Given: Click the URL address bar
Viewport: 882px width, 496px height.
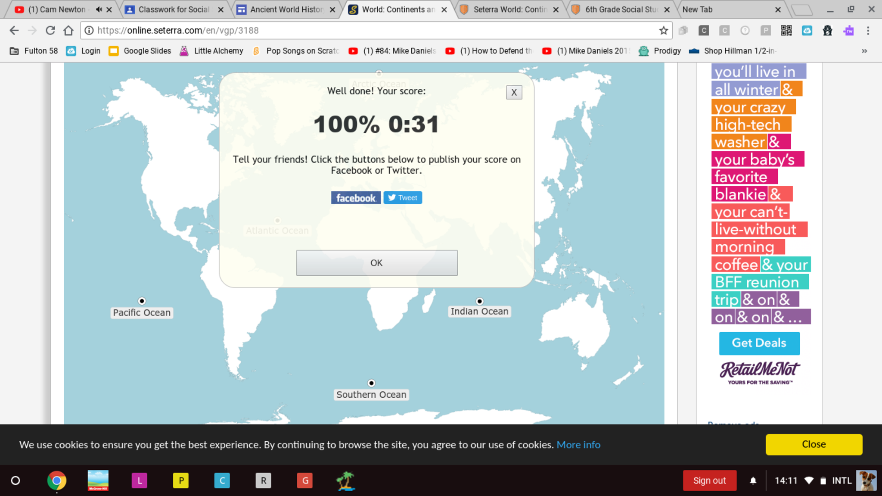Looking at the screenshot, I should [x=370, y=30].
